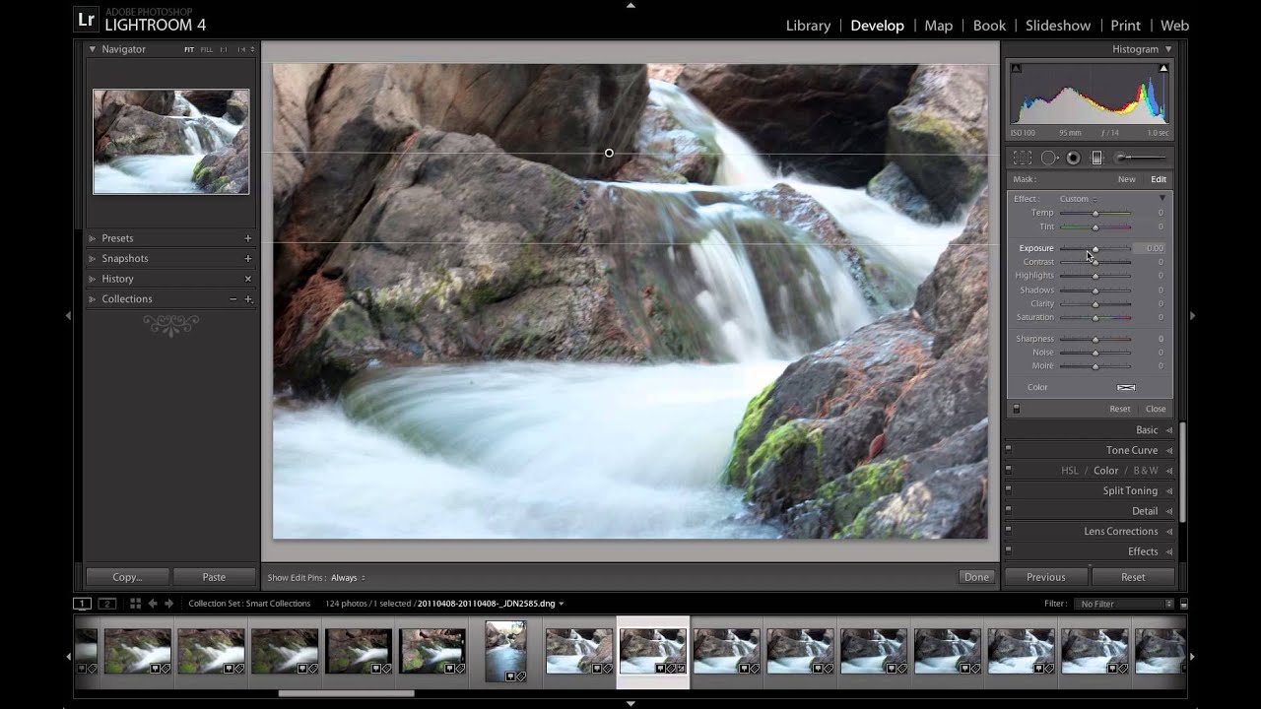Hide right panel group arrow
Image resolution: width=1261 pixels, height=709 pixels.
tap(1192, 316)
